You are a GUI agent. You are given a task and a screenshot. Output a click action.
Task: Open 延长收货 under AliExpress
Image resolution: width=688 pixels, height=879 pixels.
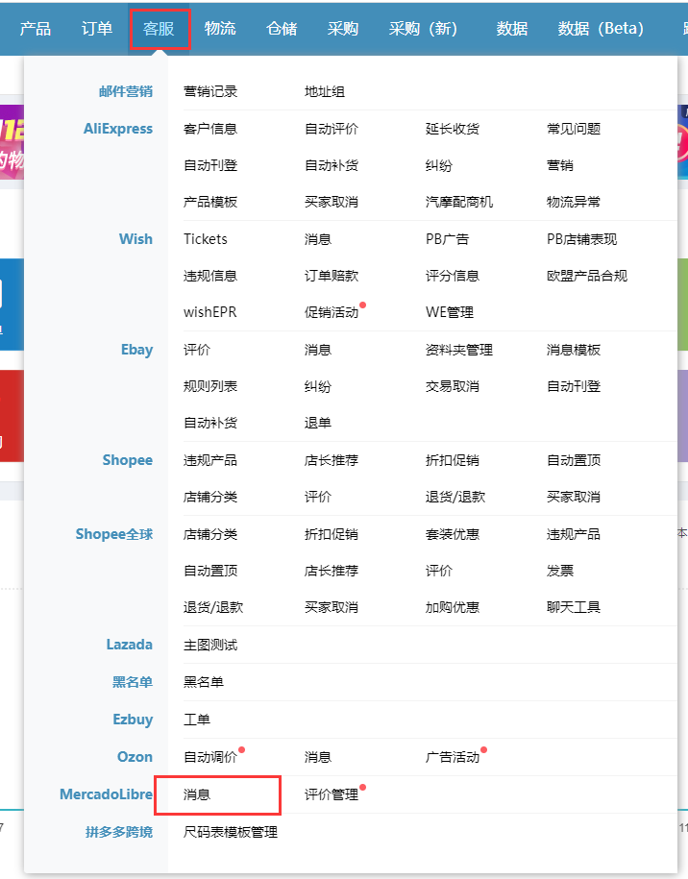(x=453, y=129)
